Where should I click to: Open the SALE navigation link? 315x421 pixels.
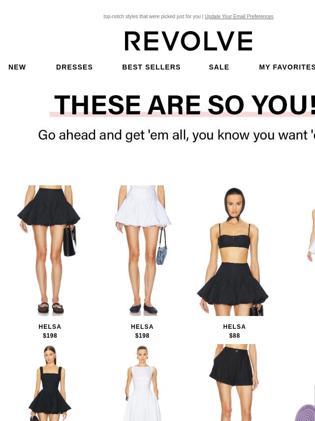click(219, 67)
